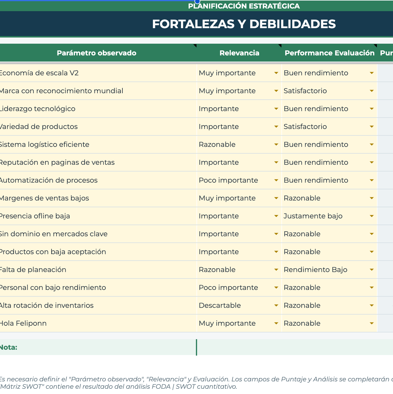Select the "Relevancia" column header
Screen dimensions: 393x394
pos(239,53)
